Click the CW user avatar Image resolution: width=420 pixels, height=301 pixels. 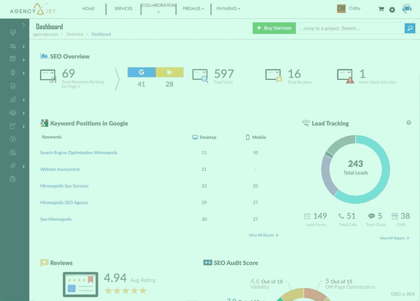341,8
